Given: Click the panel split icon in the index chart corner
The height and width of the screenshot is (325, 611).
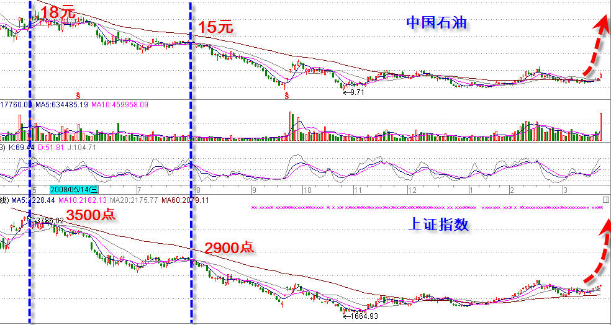Looking at the screenshot, I should point(605,200).
